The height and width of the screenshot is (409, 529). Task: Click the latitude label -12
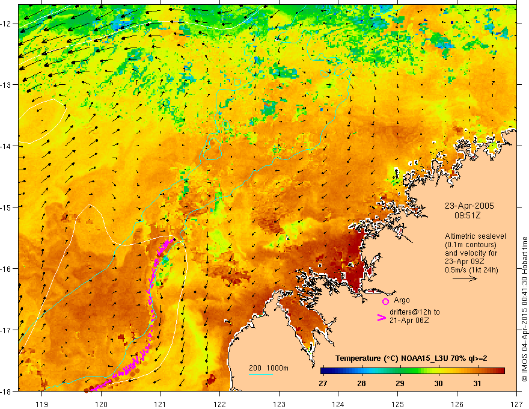coord(7,23)
